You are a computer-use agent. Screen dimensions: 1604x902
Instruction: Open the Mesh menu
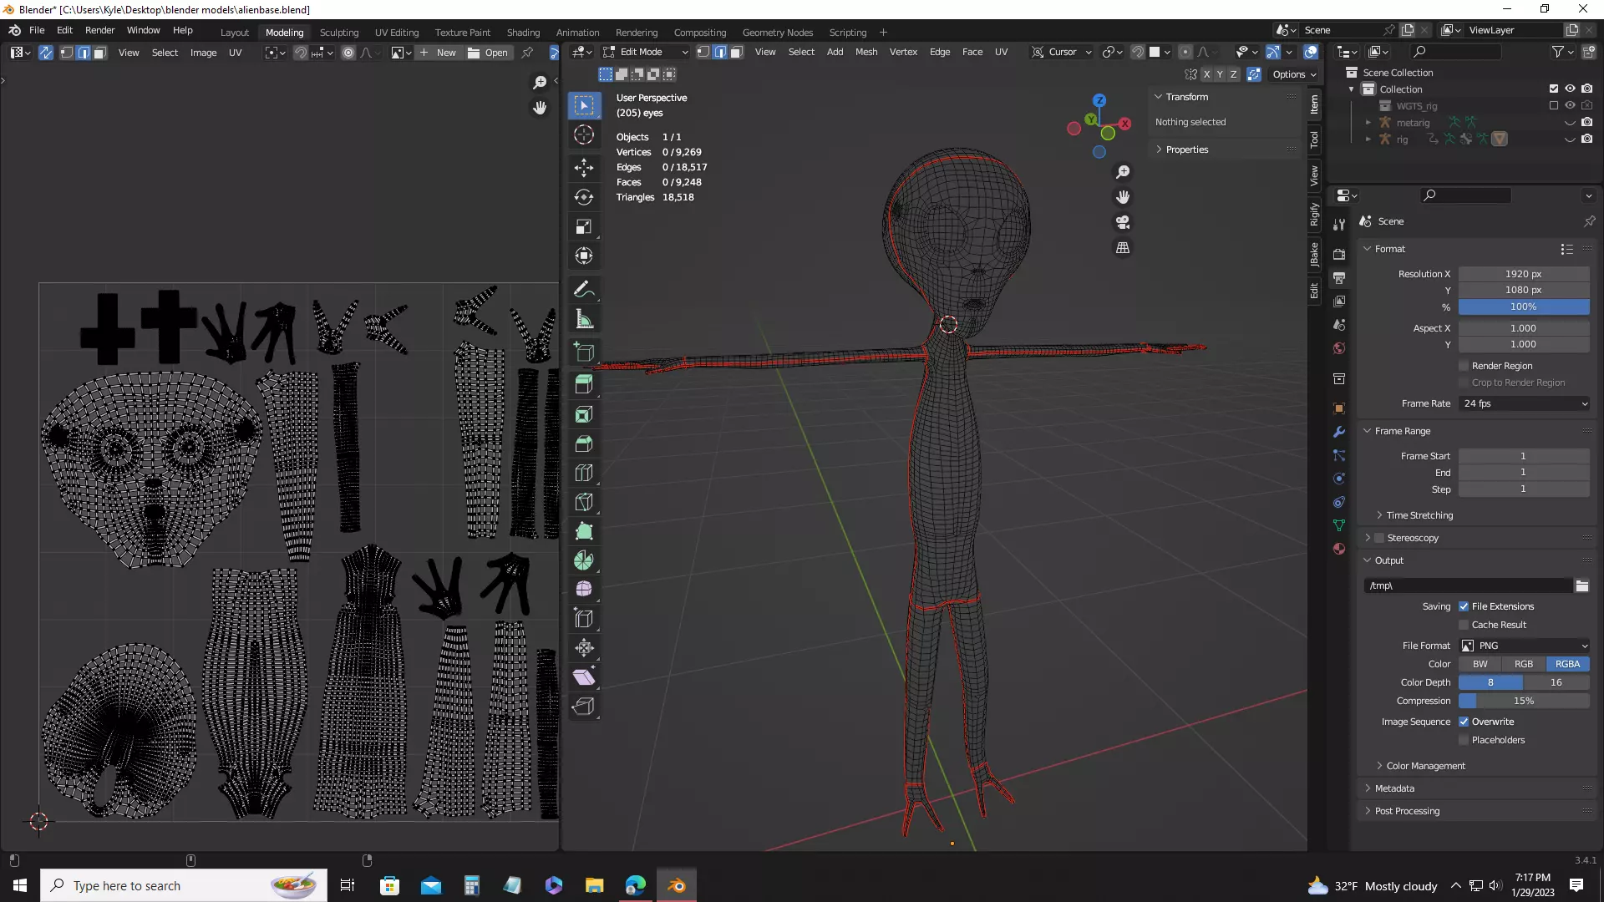point(866,52)
